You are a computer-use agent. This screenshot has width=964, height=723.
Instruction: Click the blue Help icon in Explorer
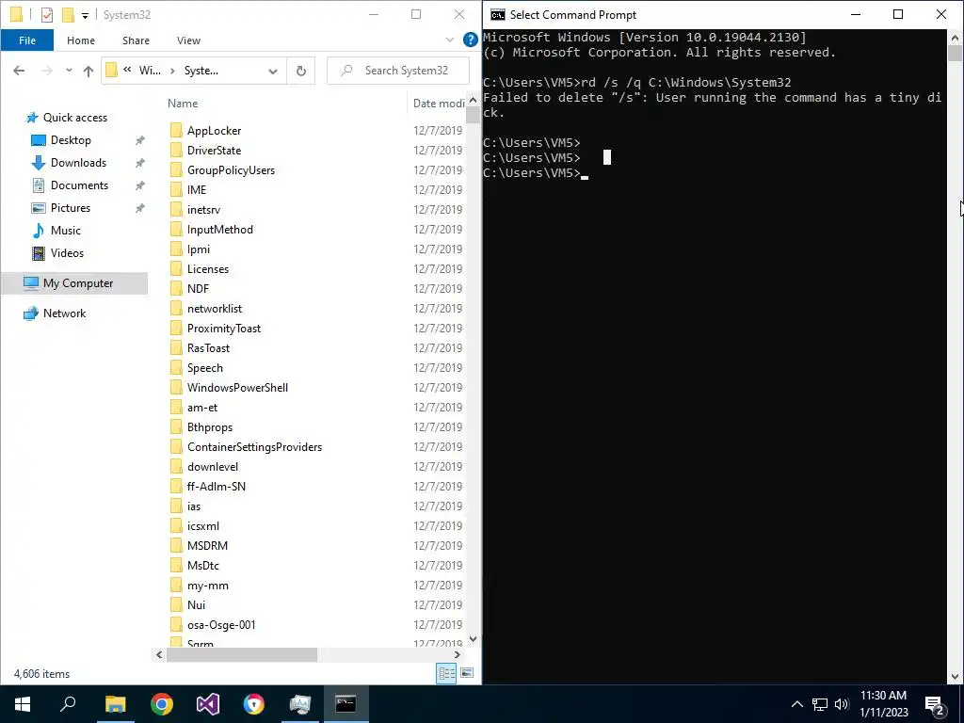point(471,40)
